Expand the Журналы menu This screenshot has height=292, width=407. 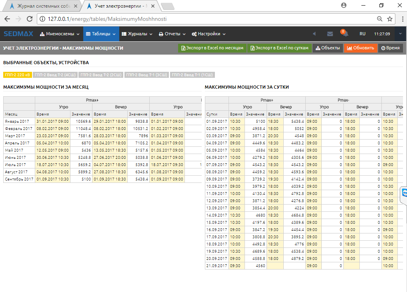(x=137, y=34)
